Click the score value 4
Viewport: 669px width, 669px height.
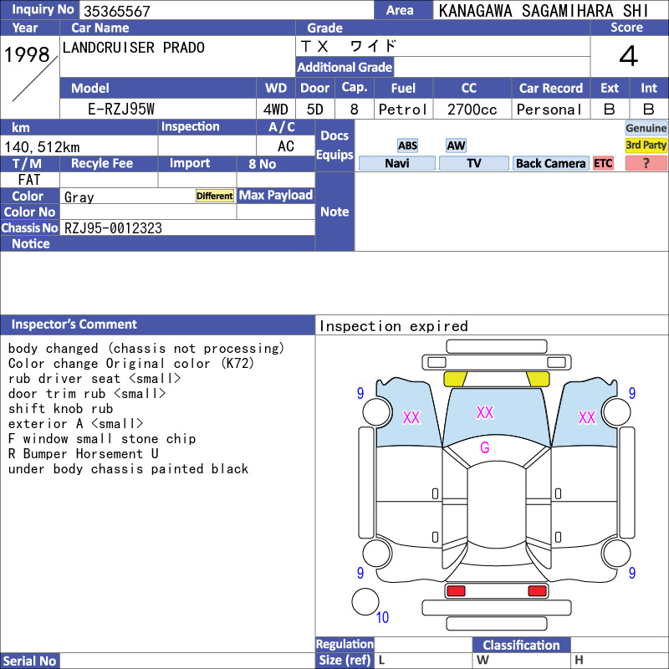point(629,56)
